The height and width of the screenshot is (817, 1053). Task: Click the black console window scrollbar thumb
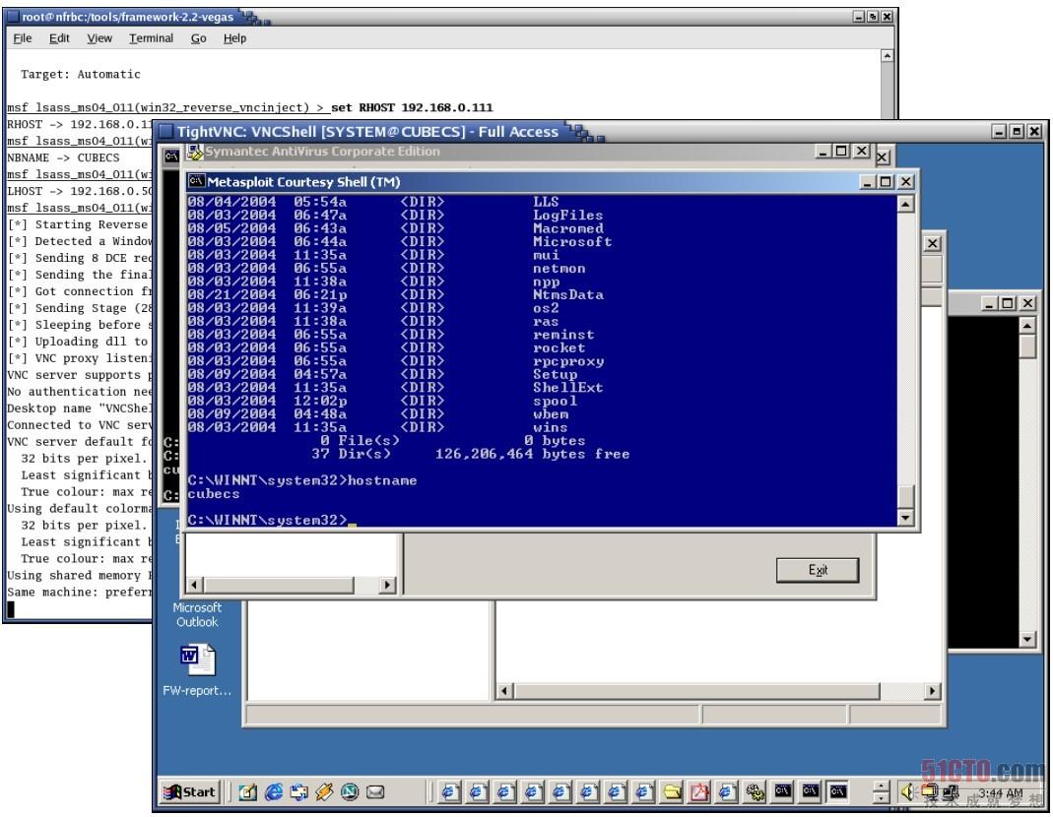[x=1027, y=346]
